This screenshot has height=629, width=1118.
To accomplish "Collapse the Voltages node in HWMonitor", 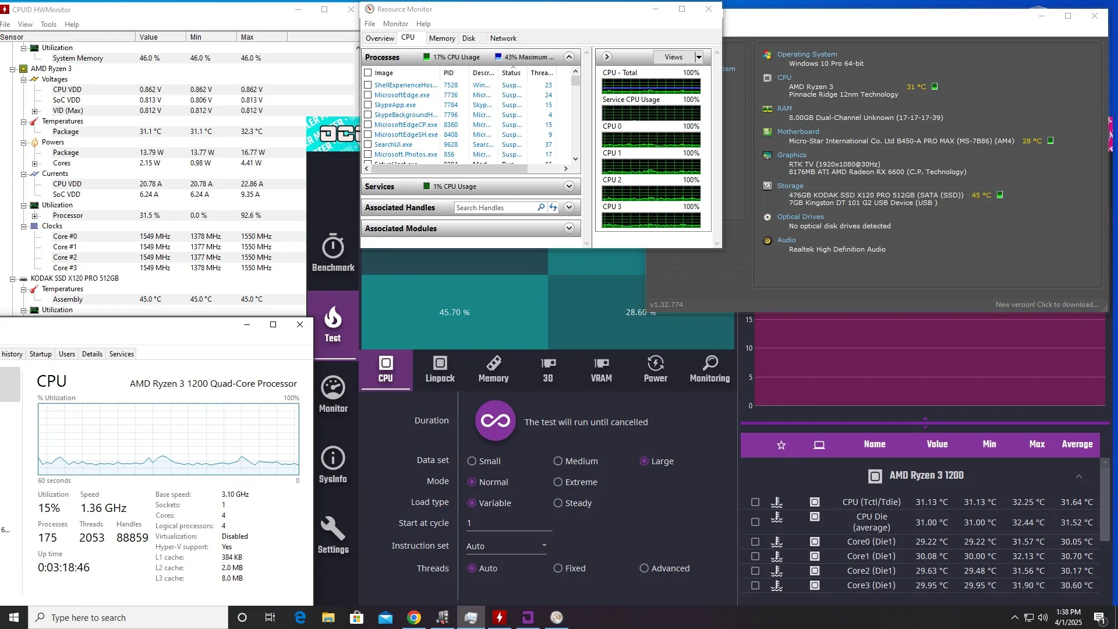I will [x=24, y=79].
